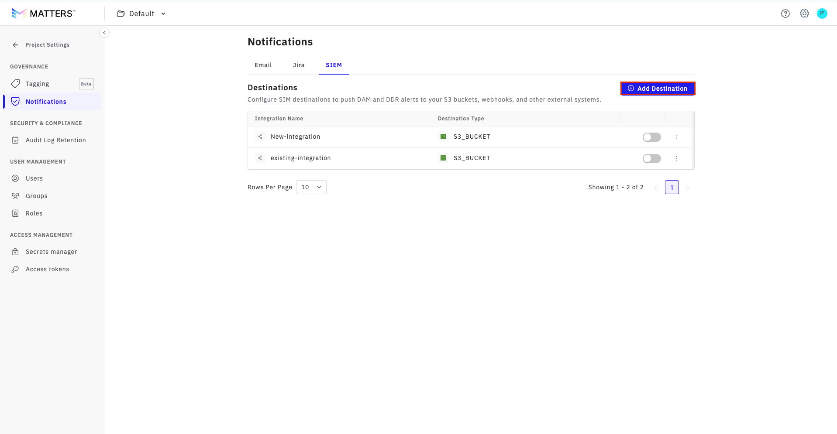The height and width of the screenshot is (434, 837).
Task: Switch to the Email tab
Action: pyautogui.click(x=263, y=65)
